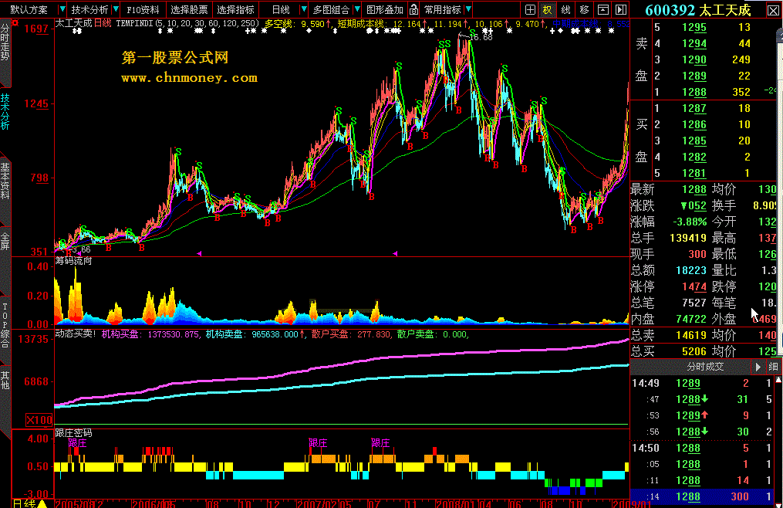The height and width of the screenshot is (508, 783).
Task: Click the yellow triangle beside bottom 日线 label
Action: [x=42, y=503]
